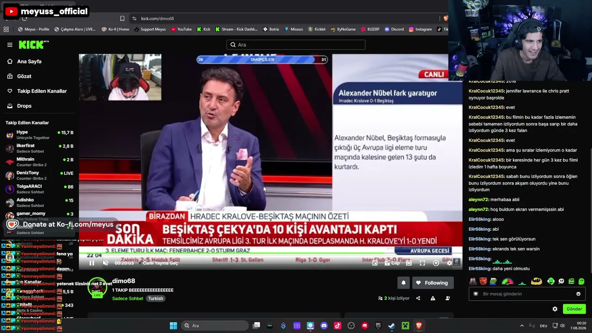Select the white skull quick emote
592x333 pixels.
(561, 281)
